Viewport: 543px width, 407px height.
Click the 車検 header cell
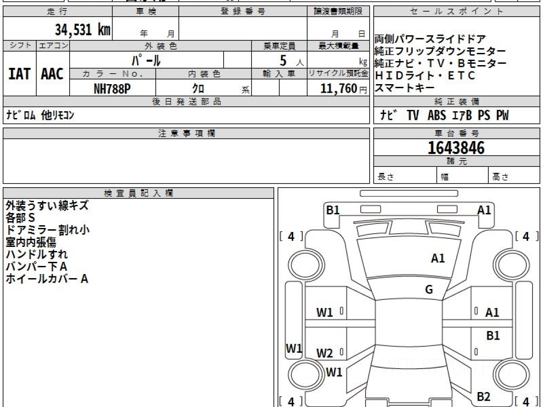[x=145, y=12]
